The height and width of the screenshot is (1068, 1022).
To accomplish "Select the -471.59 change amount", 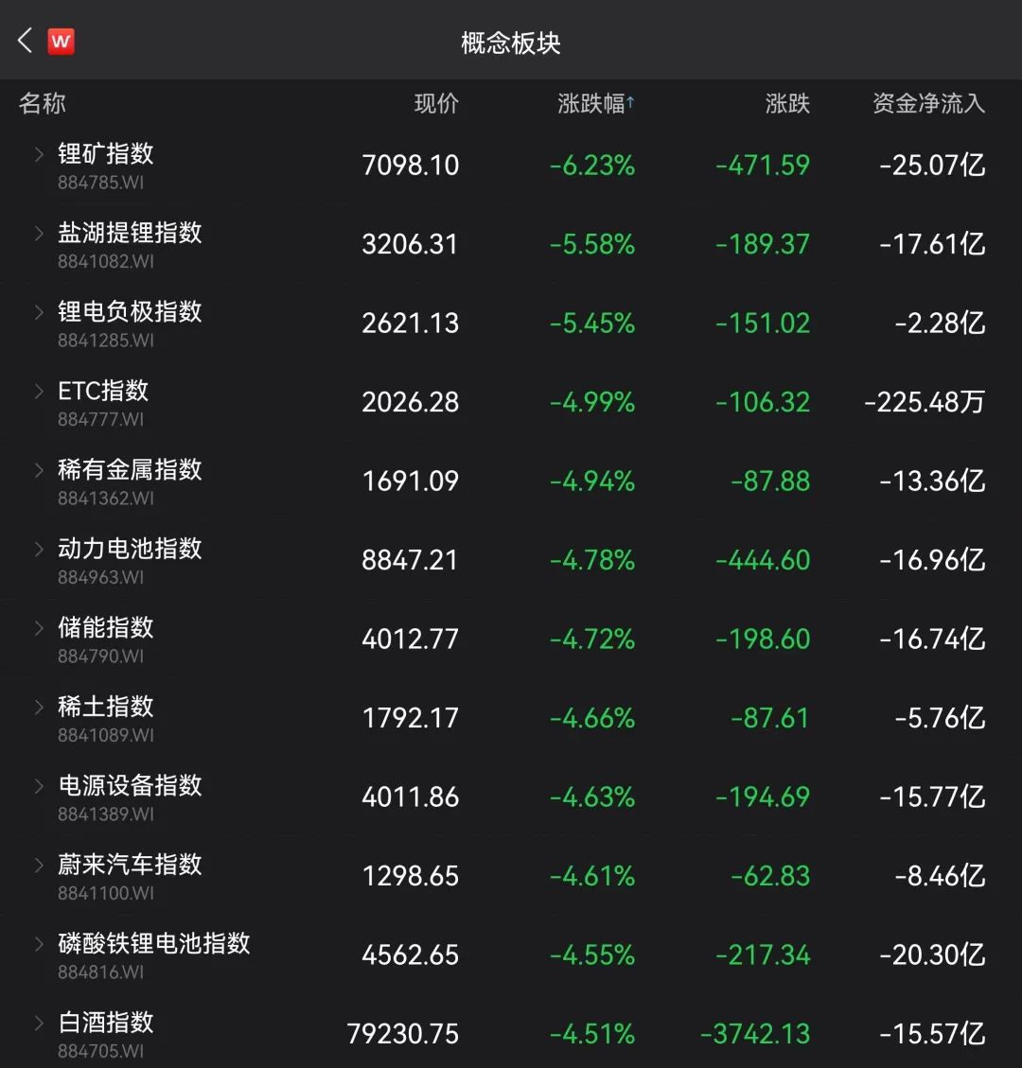I will (x=763, y=166).
